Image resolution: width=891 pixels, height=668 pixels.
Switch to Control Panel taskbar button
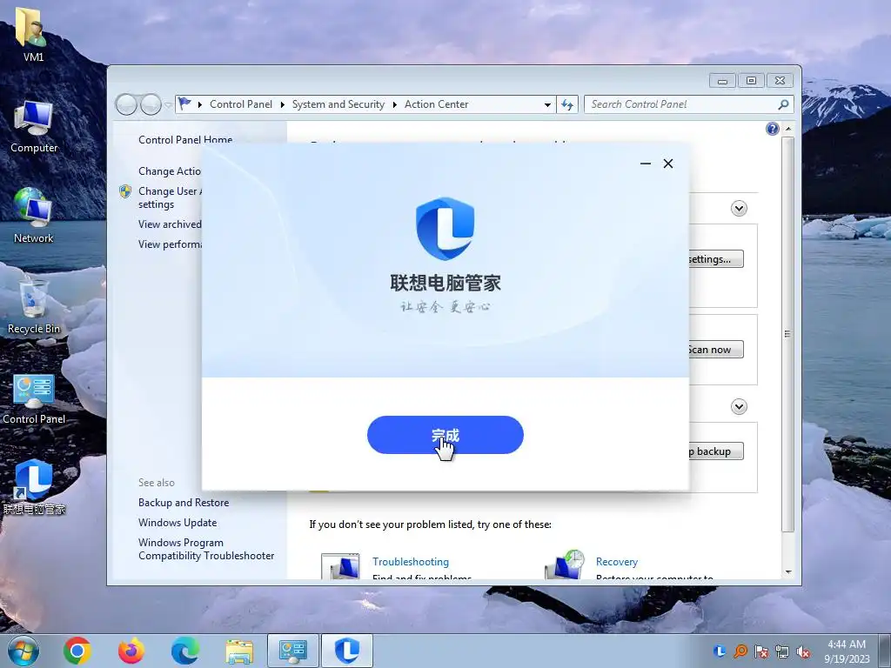[x=292, y=651]
